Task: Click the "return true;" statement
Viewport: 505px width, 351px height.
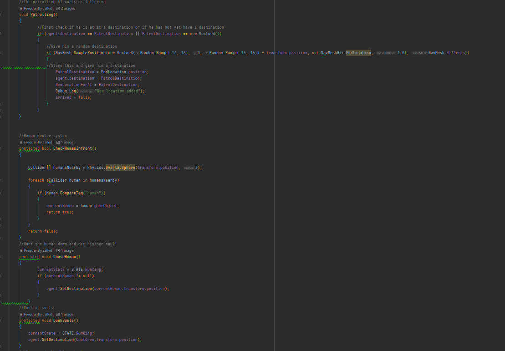Action: click(60, 212)
